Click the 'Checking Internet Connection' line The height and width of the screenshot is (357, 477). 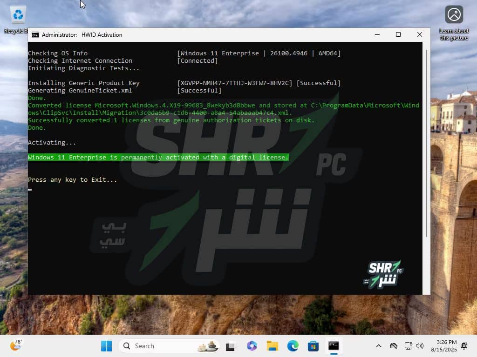coord(80,61)
